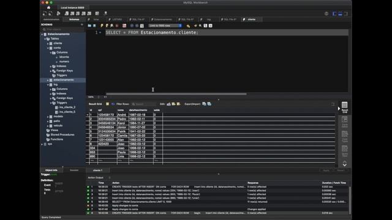
Task: Click the cliente 1 result tab
Action: 97,170
